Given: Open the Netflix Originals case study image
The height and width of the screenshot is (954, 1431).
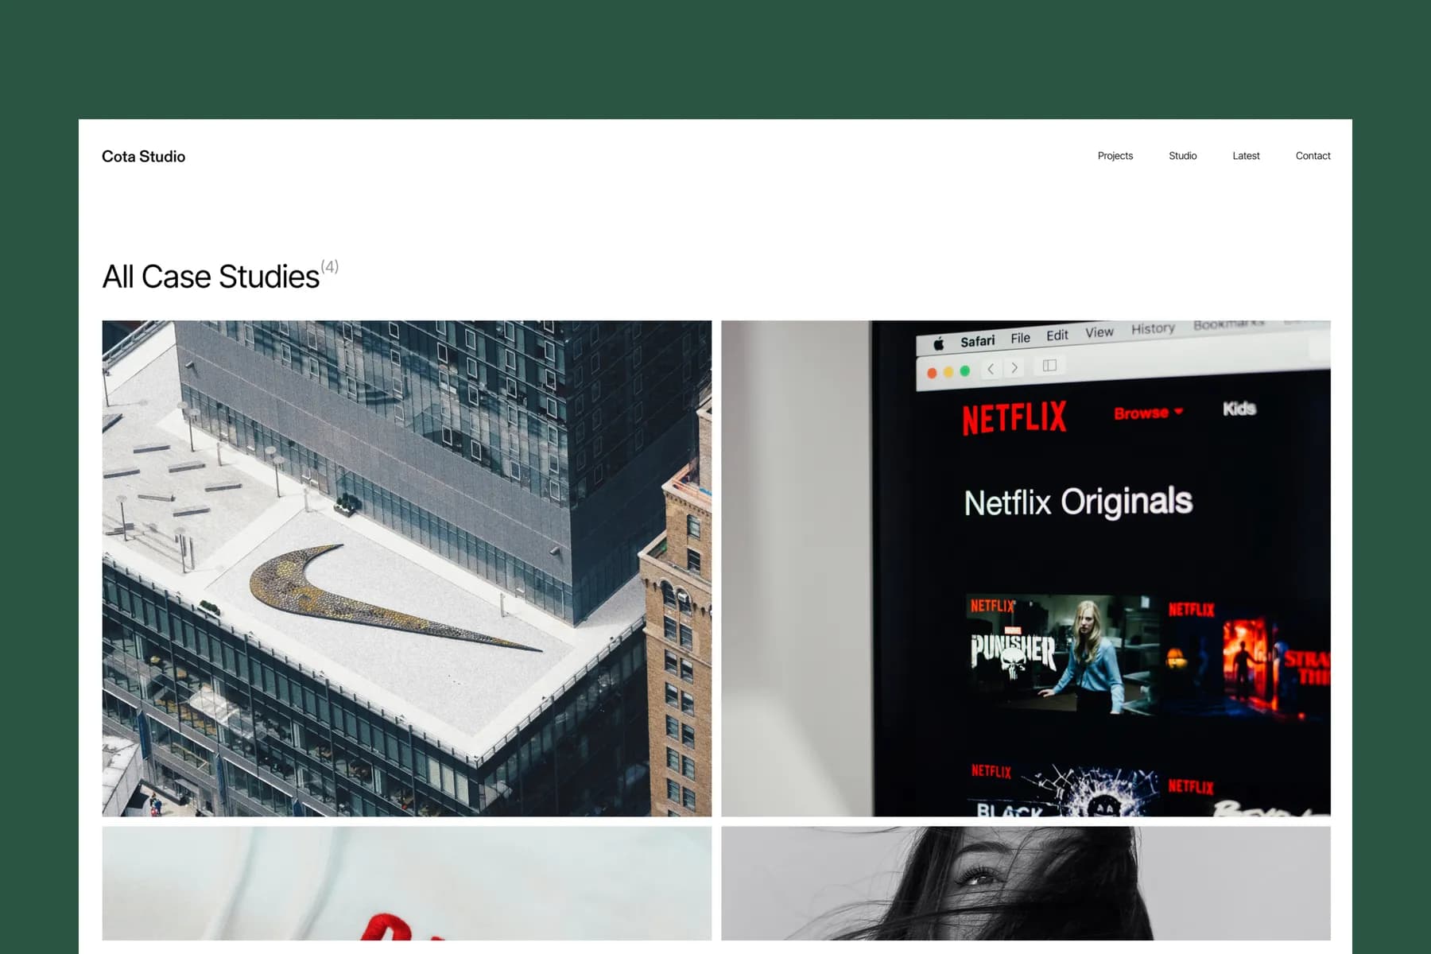Looking at the screenshot, I should point(1026,568).
